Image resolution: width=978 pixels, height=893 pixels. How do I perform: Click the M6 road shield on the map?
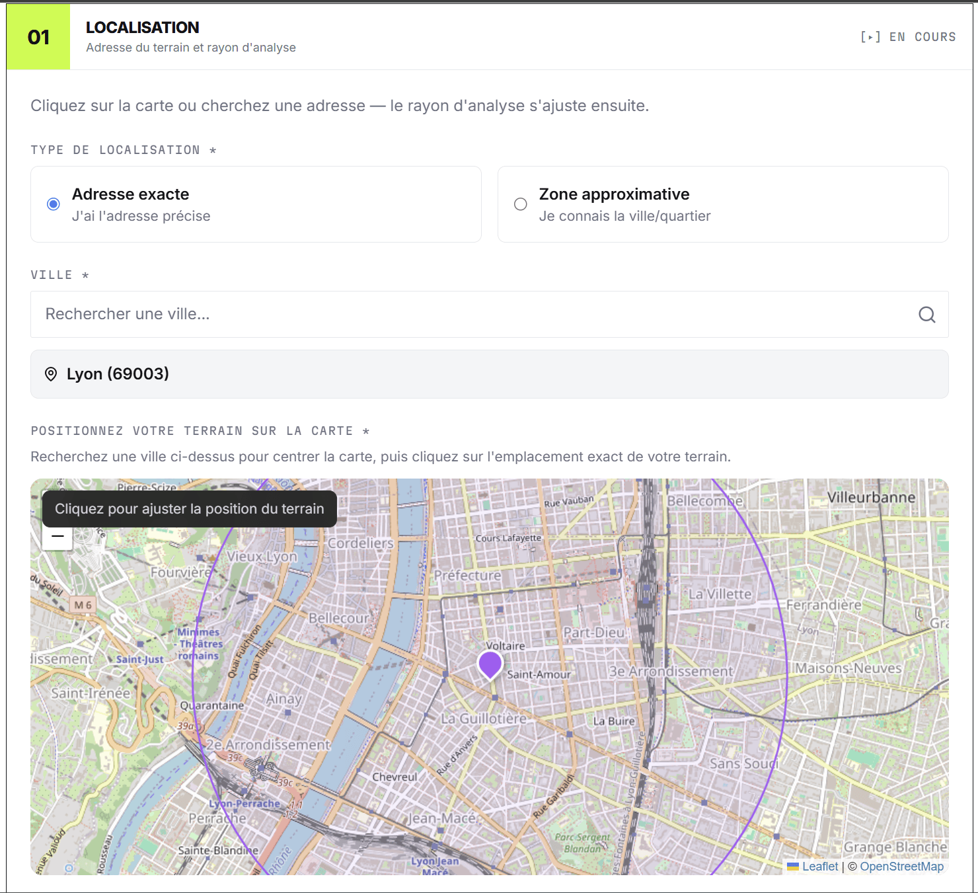(83, 605)
